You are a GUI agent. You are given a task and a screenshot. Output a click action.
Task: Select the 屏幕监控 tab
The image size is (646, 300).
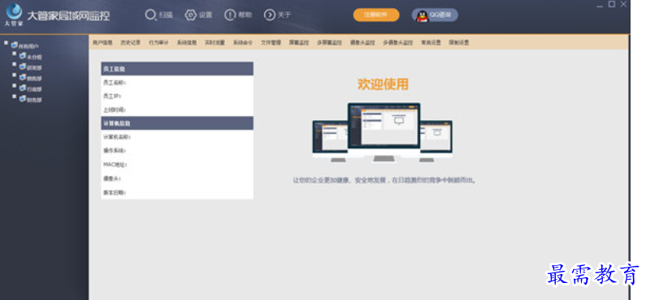[x=299, y=42]
